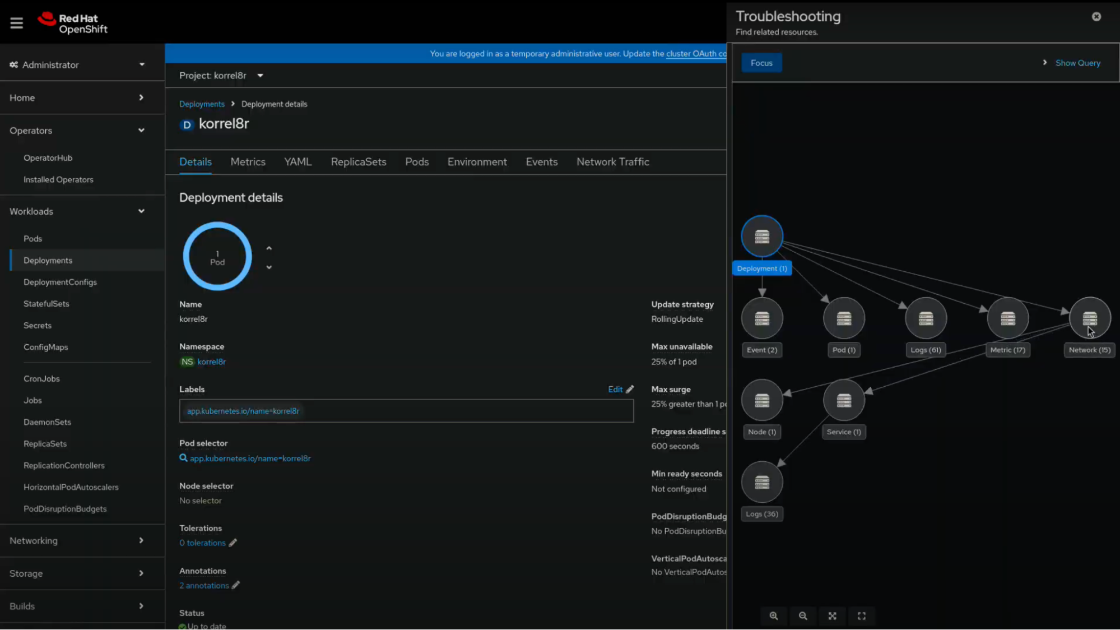Increase pod count with up arrow
The width and height of the screenshot is (1120, 630).
click(269, 248)
